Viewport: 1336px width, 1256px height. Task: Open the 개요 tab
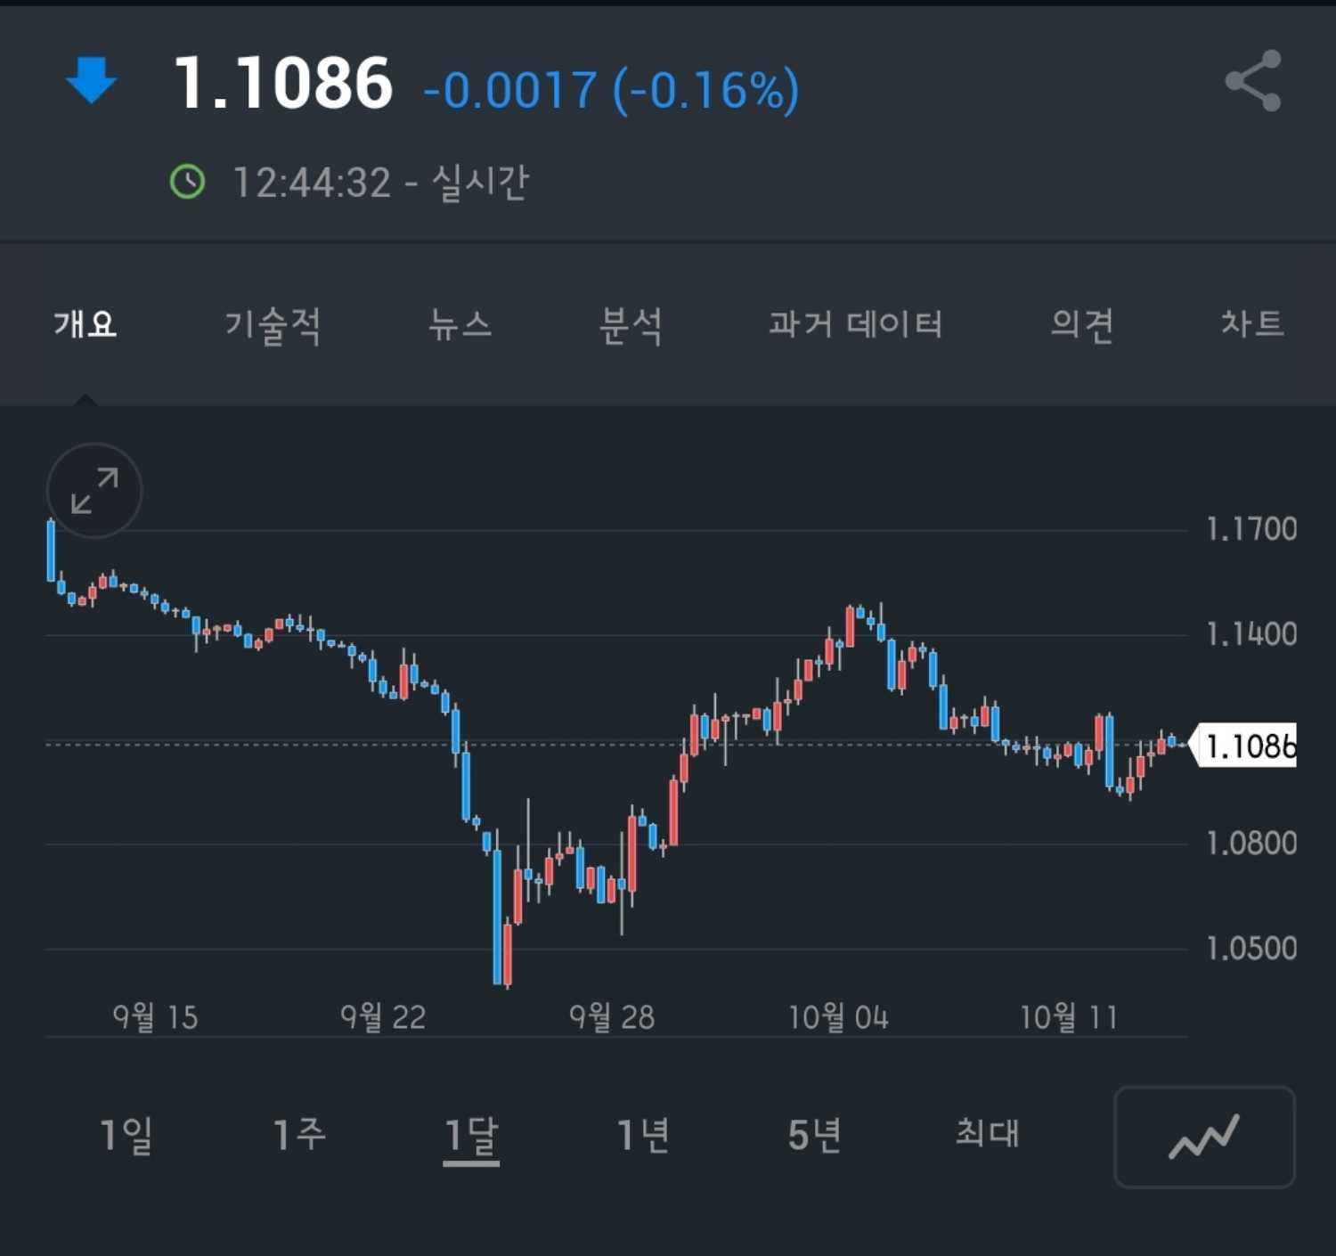coord(86,323)
